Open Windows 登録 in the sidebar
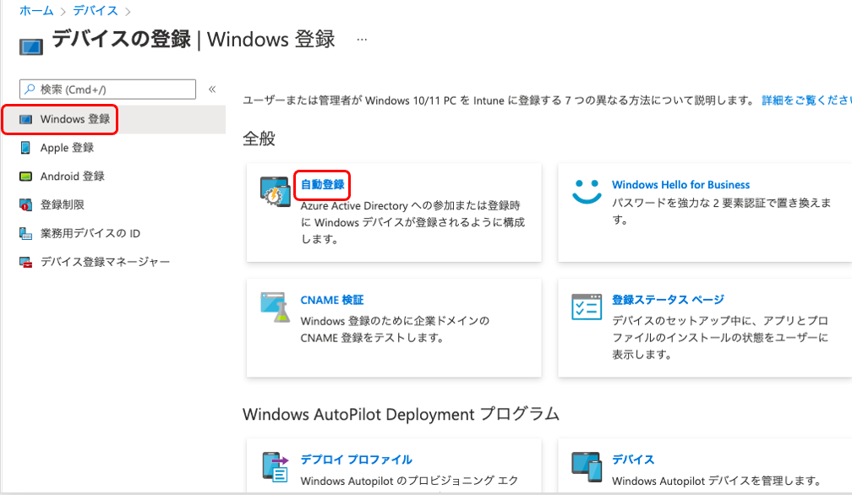Screen dimensions: 852x495 (x=114, y=119)
